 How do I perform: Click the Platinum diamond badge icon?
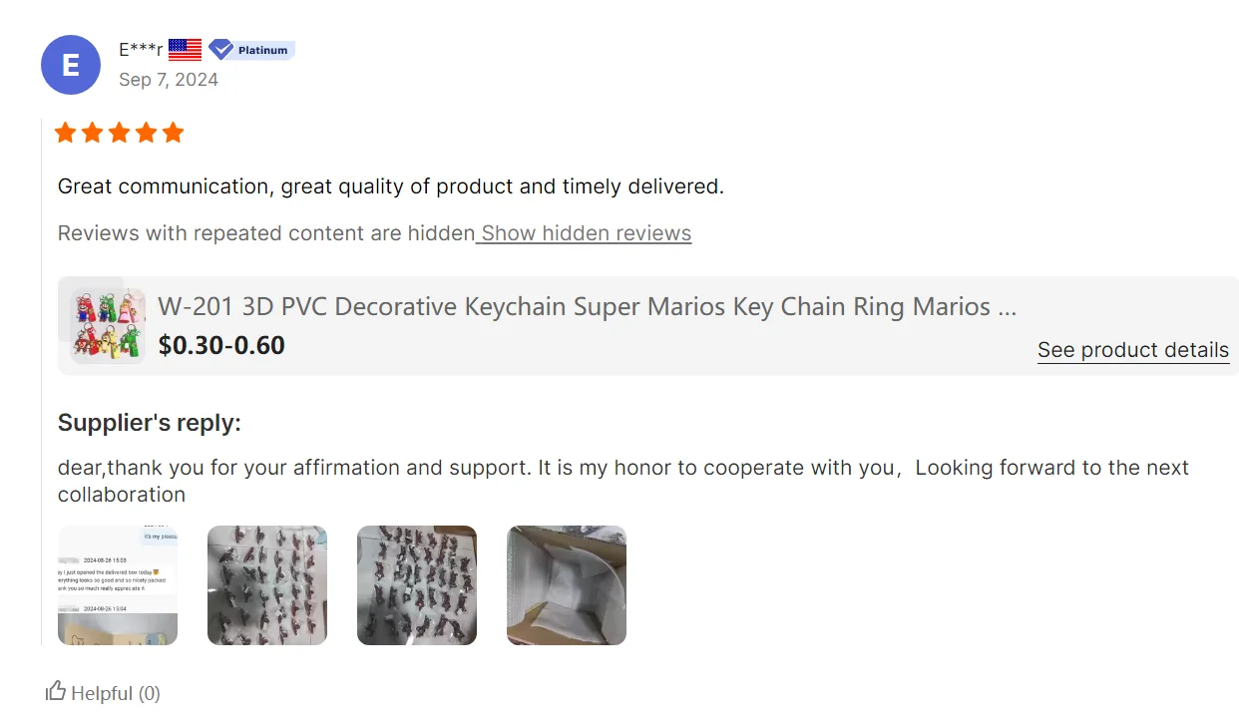tap(220, 49)
